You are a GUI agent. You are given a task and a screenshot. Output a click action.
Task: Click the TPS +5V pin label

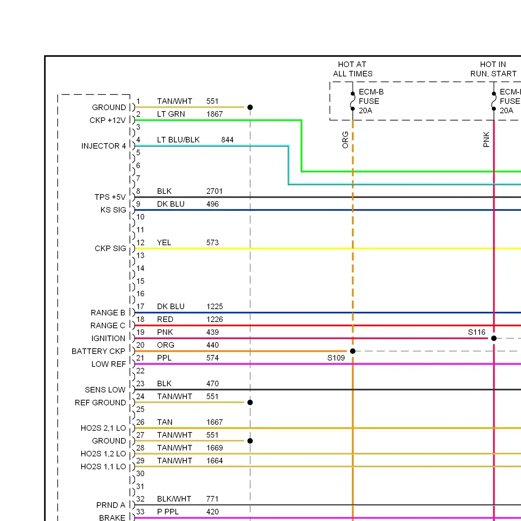110,197
